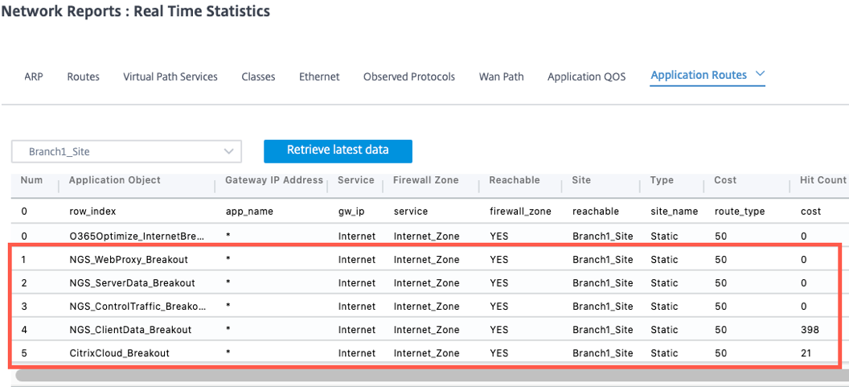This screenshot has width=849, height=387.
Task: Open the Branch1_Site site dropdown
Action: 127,152
